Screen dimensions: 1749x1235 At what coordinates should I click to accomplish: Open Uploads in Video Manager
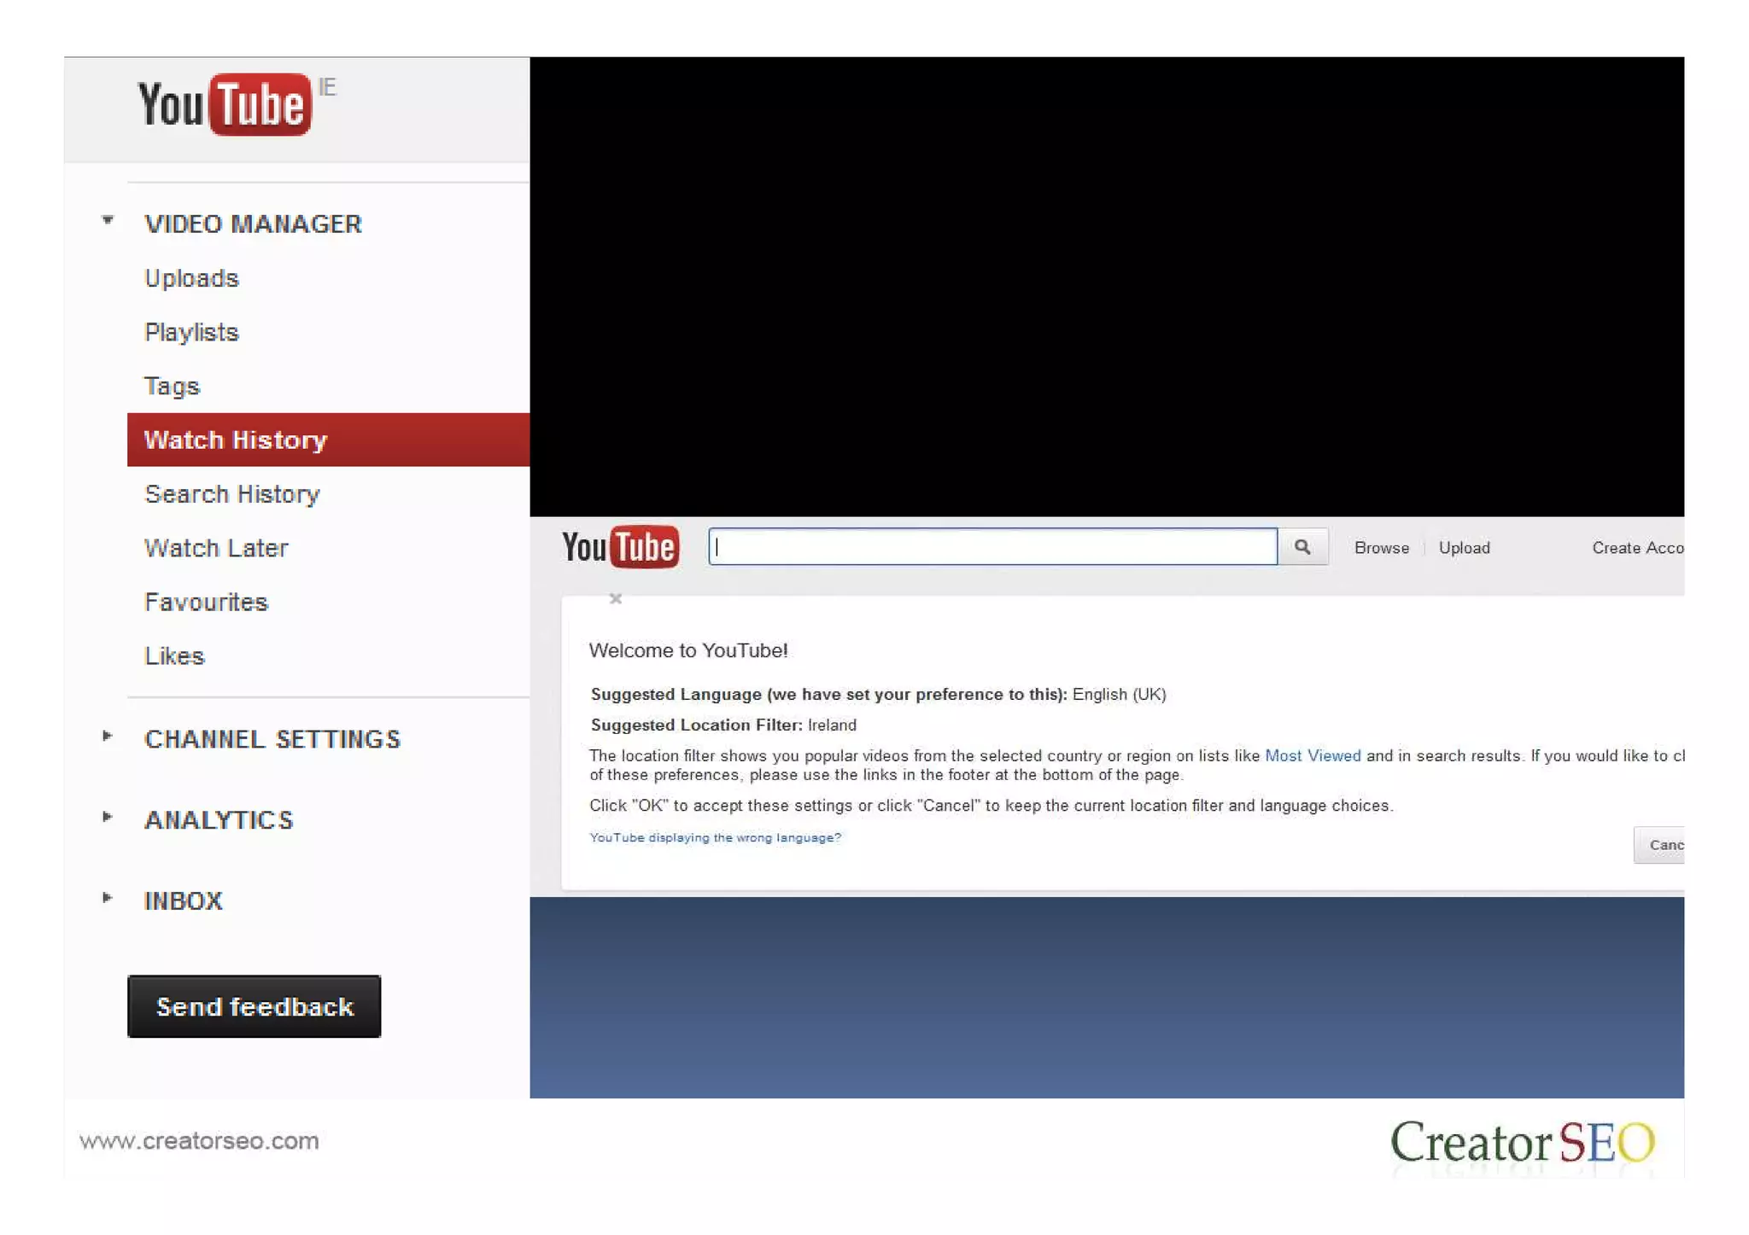pos(191,278)
